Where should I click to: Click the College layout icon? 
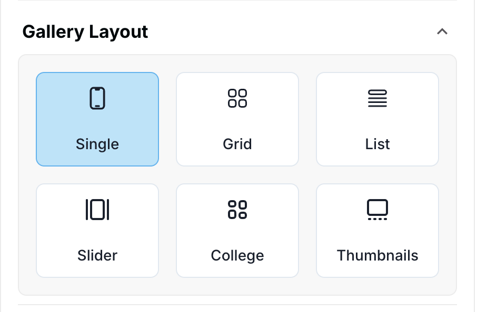(x=237, y=210)
